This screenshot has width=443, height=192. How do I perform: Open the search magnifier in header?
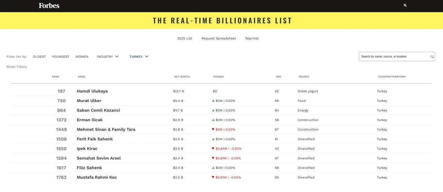[x=405, y=6]
